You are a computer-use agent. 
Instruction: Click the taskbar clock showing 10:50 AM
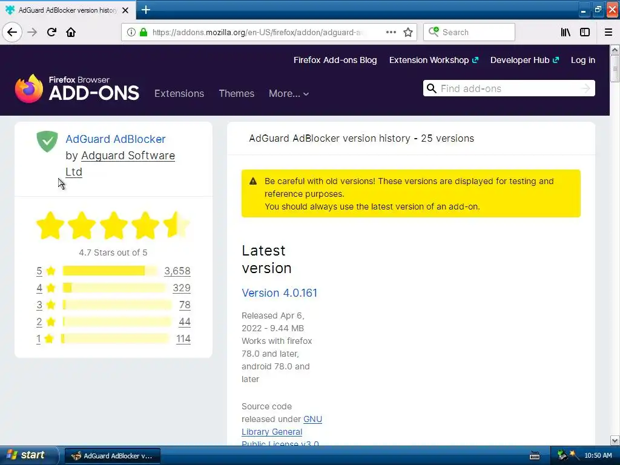point(598,455)
